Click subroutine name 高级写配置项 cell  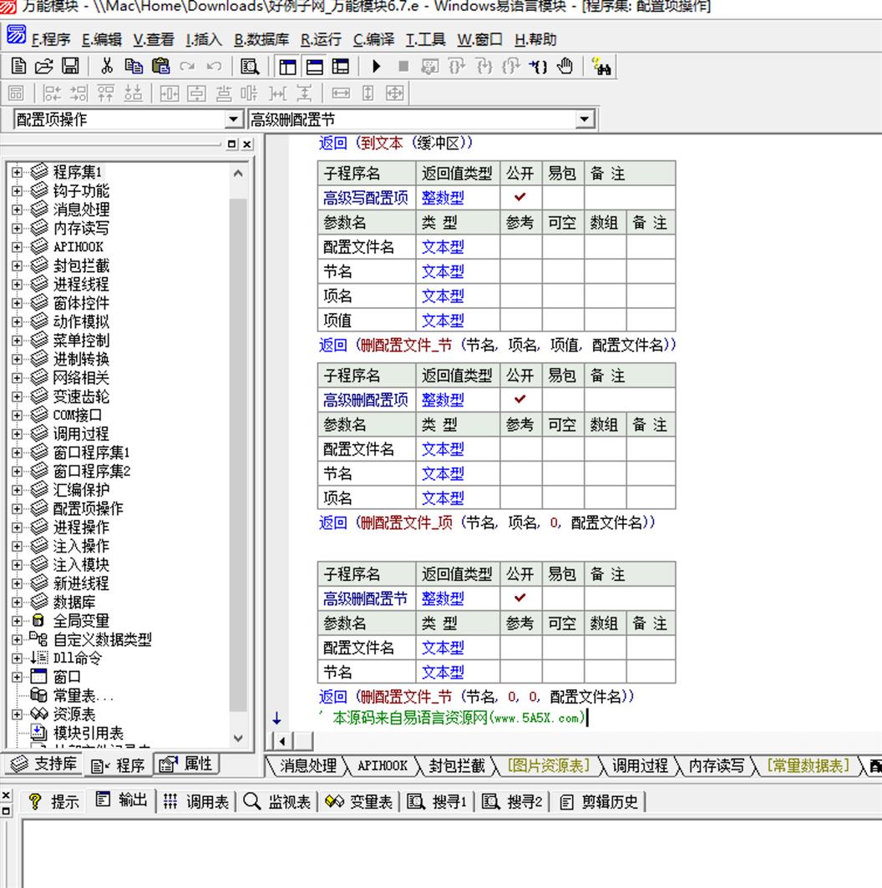tap(366, 198)
